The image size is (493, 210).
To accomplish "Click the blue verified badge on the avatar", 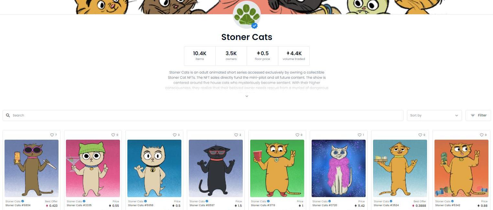I will (255, 25).
